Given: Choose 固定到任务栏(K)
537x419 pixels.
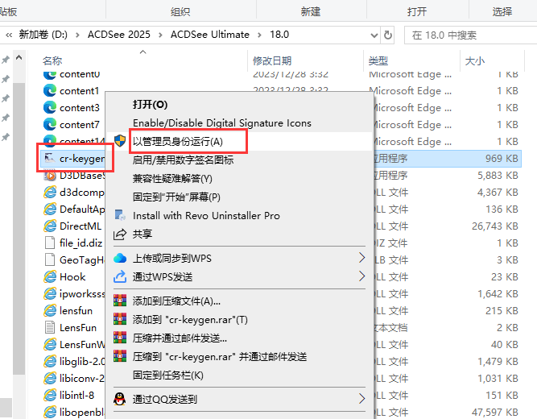Looking at the screenshot, I should click(167, 375).
